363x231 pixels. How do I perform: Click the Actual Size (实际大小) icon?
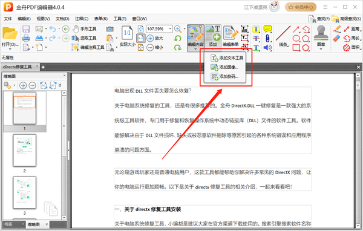click(127, 36)
